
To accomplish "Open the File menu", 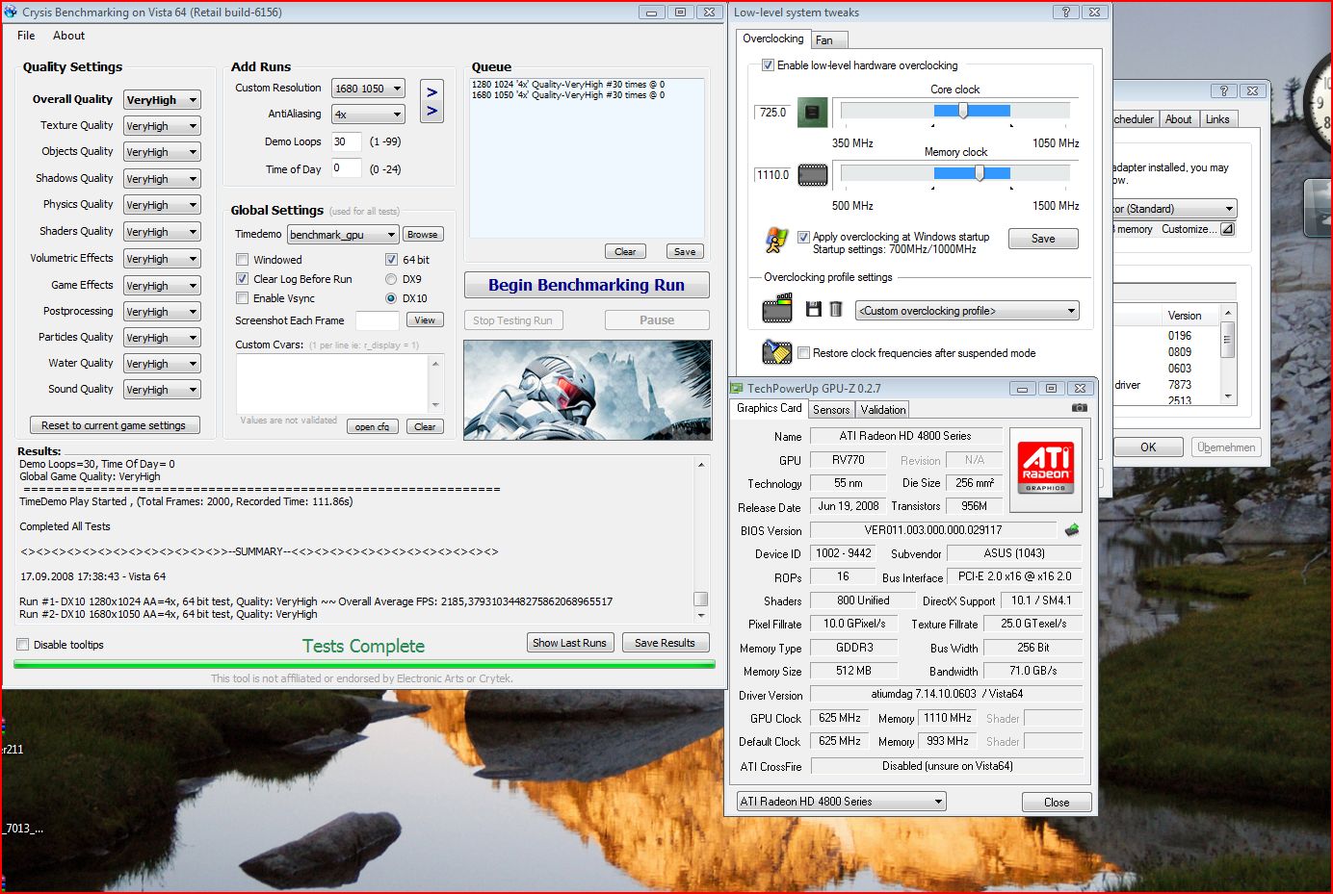I will pyautogui.click(x=26, y=36).
